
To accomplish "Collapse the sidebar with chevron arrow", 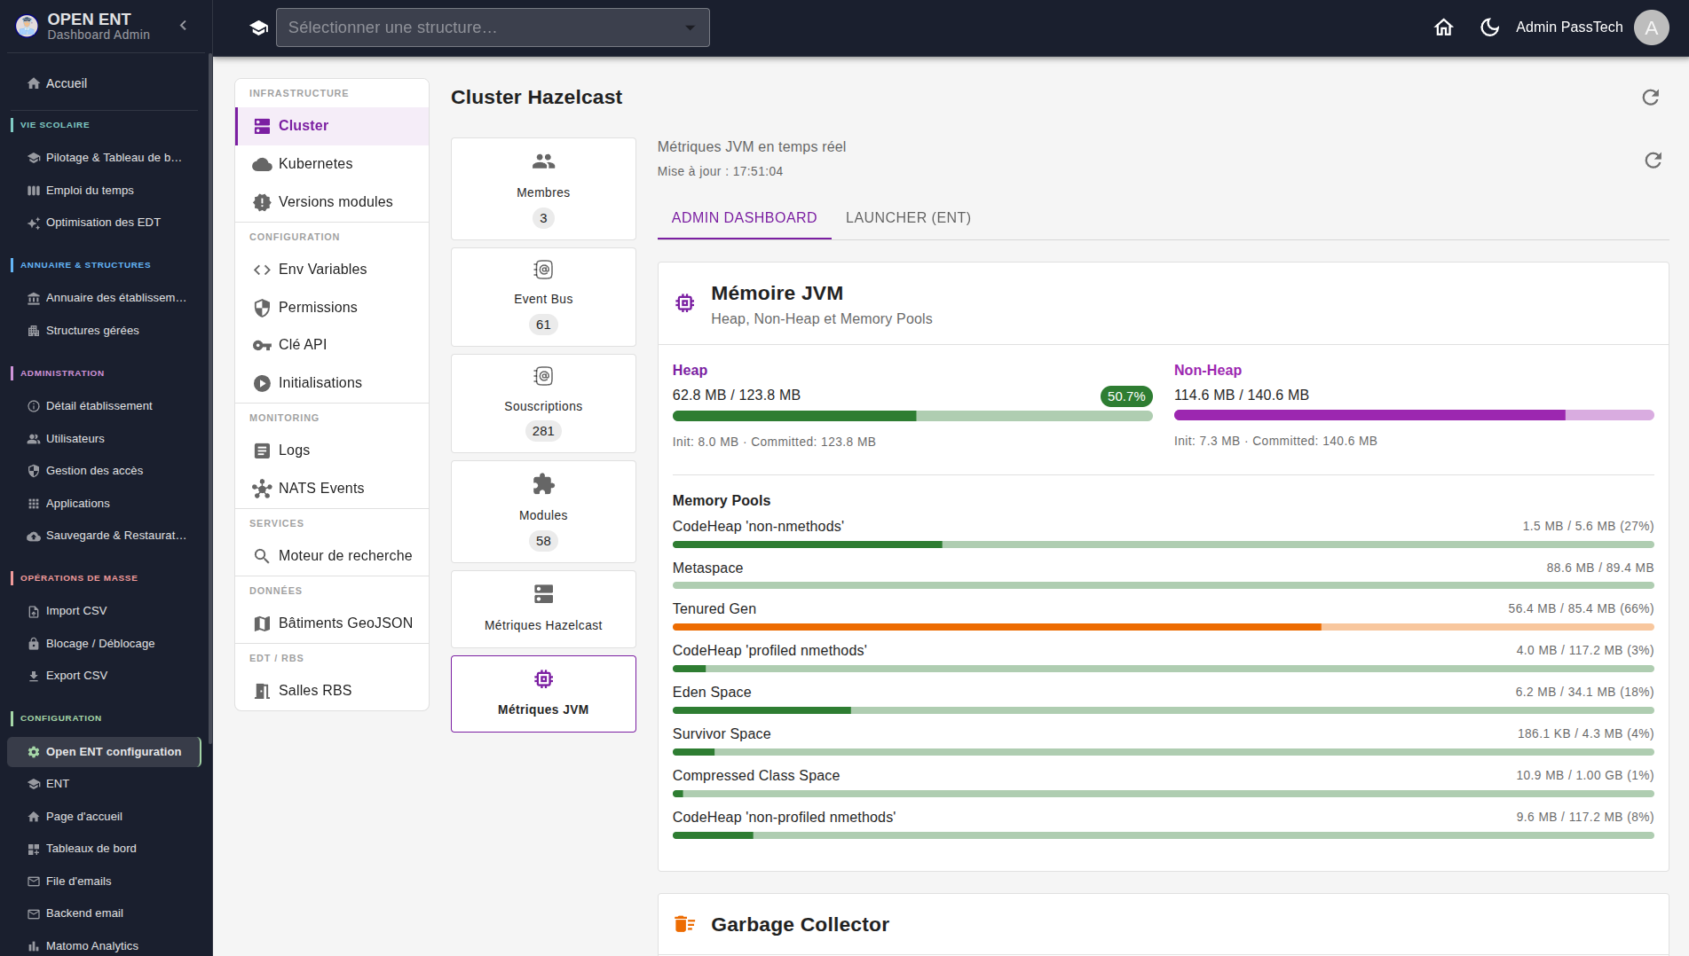I will tap(183, 26).
